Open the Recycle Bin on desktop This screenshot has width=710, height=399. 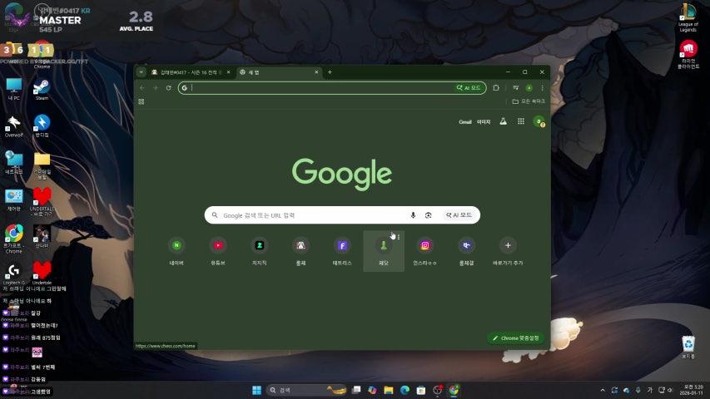click(688, 347)
